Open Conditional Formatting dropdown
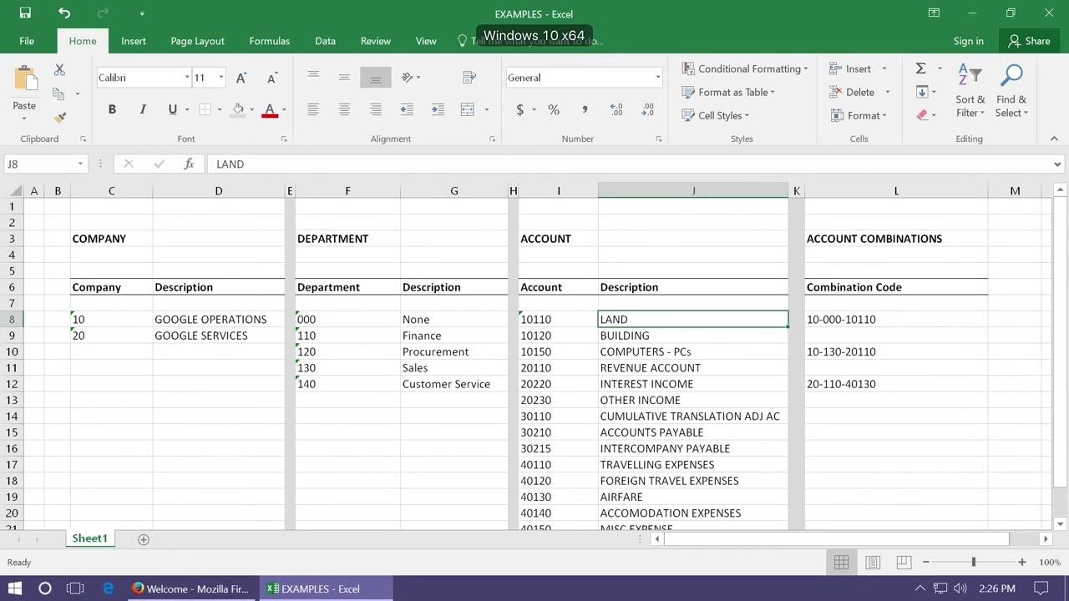The image size is (1069, 601). coord(744,69)
